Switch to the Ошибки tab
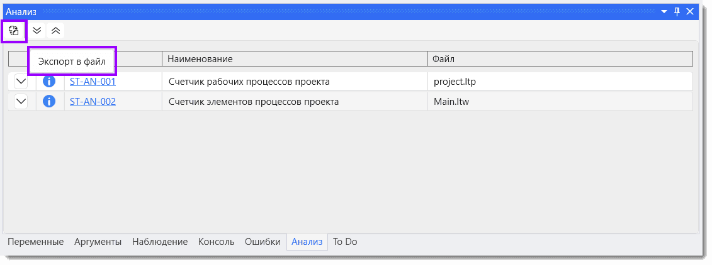Image resolution: width=712 pixels, height=265 pixels. 263,242
